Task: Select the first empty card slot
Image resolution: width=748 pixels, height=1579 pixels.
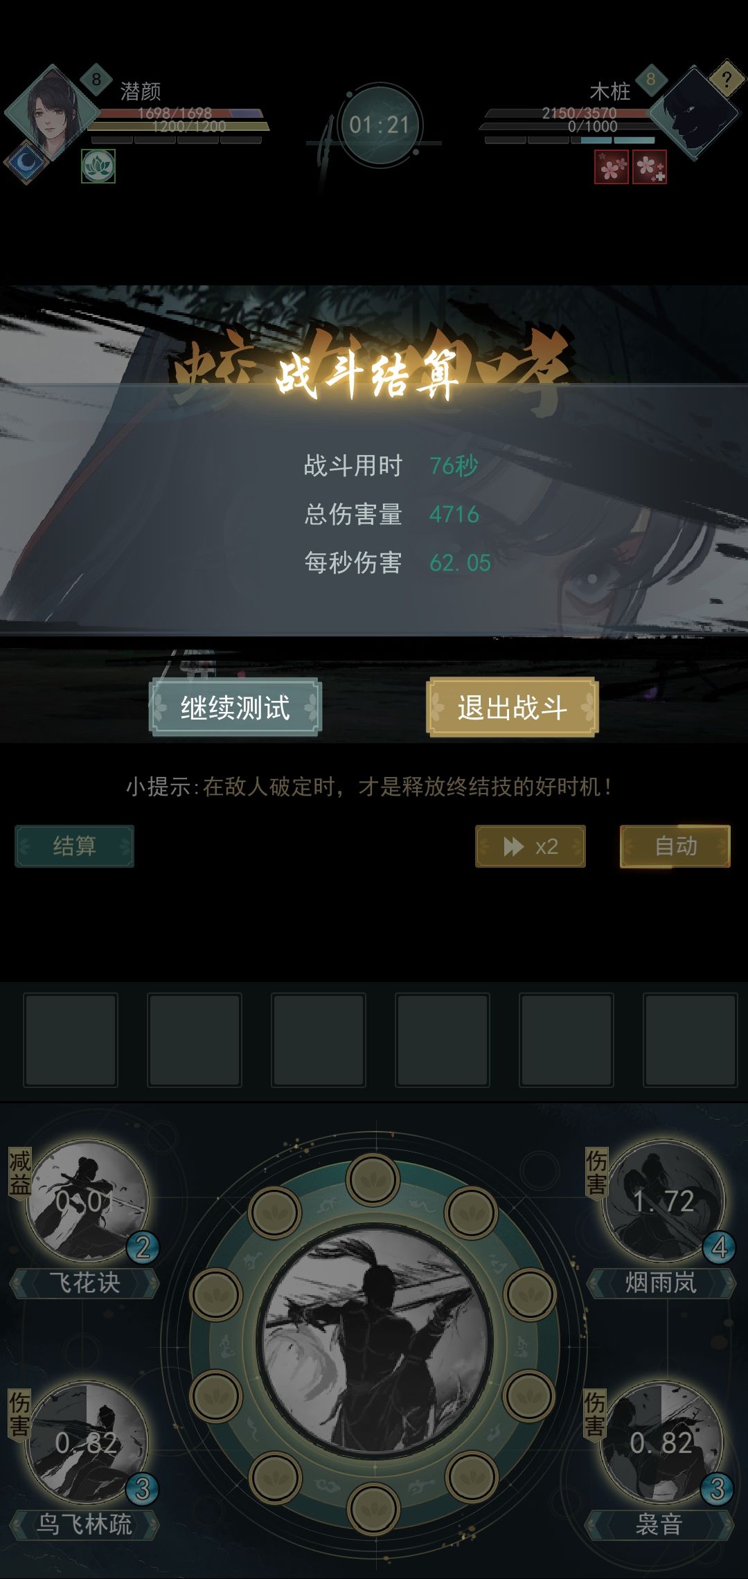Action: [x=71, y=1040]
